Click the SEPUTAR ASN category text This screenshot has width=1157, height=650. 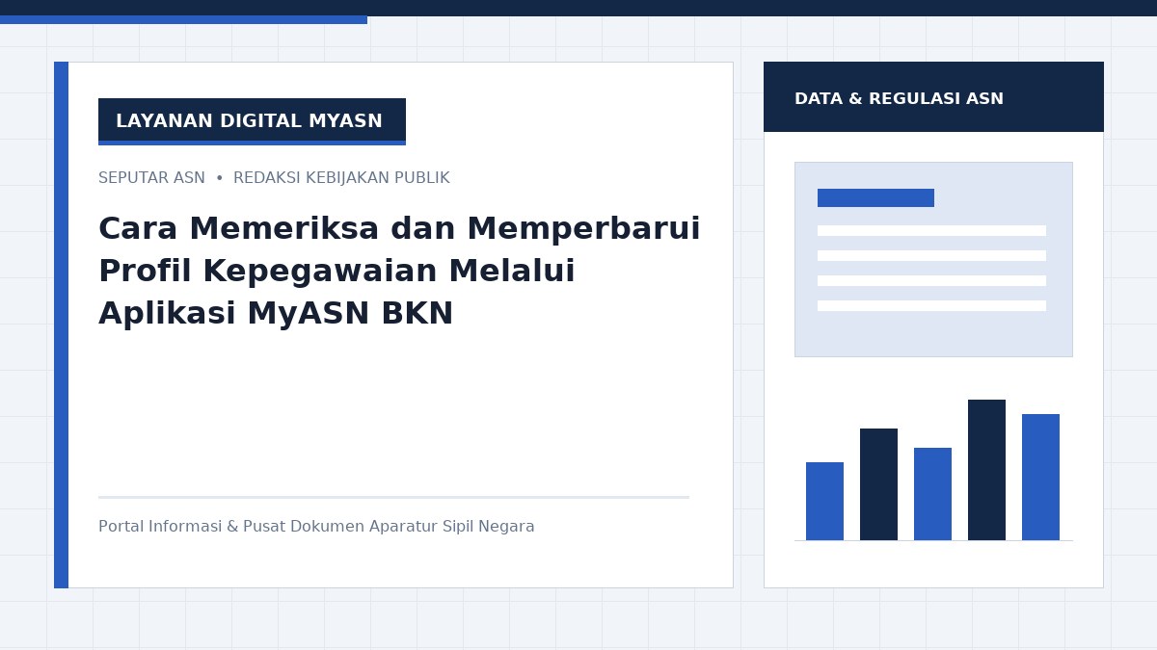(x=151, y=178)
